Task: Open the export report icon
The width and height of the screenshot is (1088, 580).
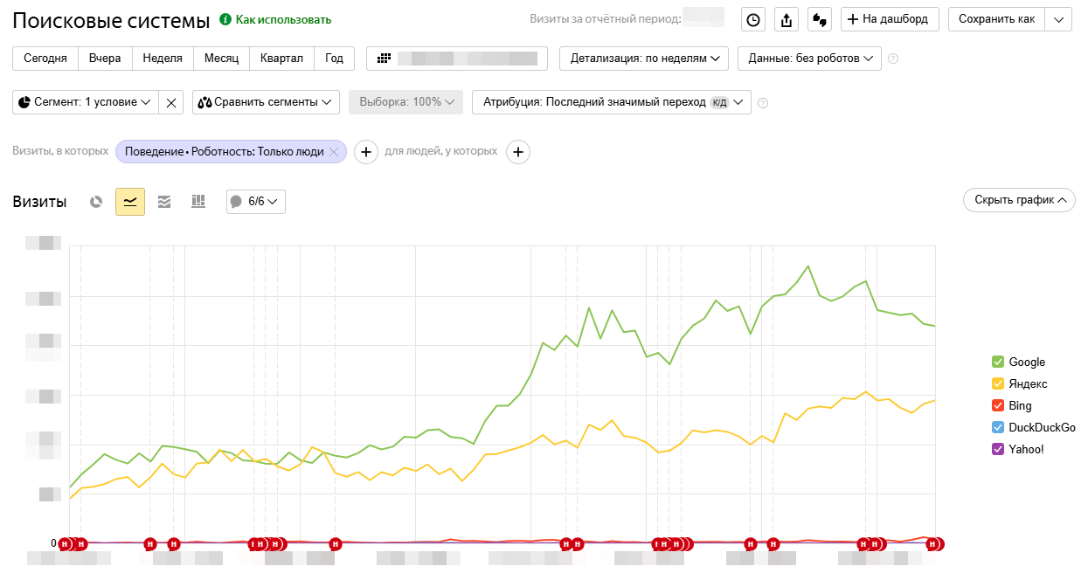Action: tap(787, 19)
